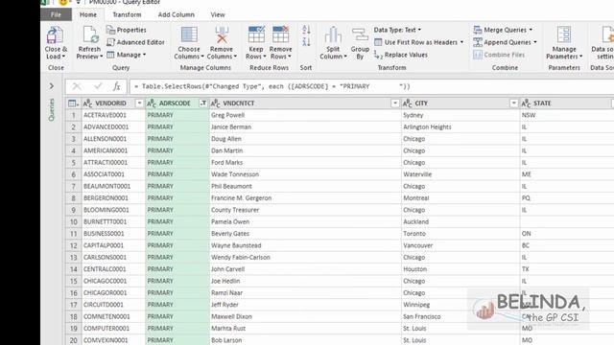The height and width of the screenshot is (345, 614).
Task: Expand the Queries pane chevron
Action: [52, 85]
